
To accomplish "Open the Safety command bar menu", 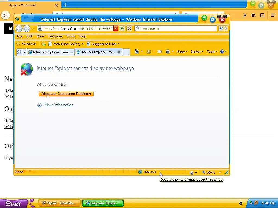I will tap(197, 51).
